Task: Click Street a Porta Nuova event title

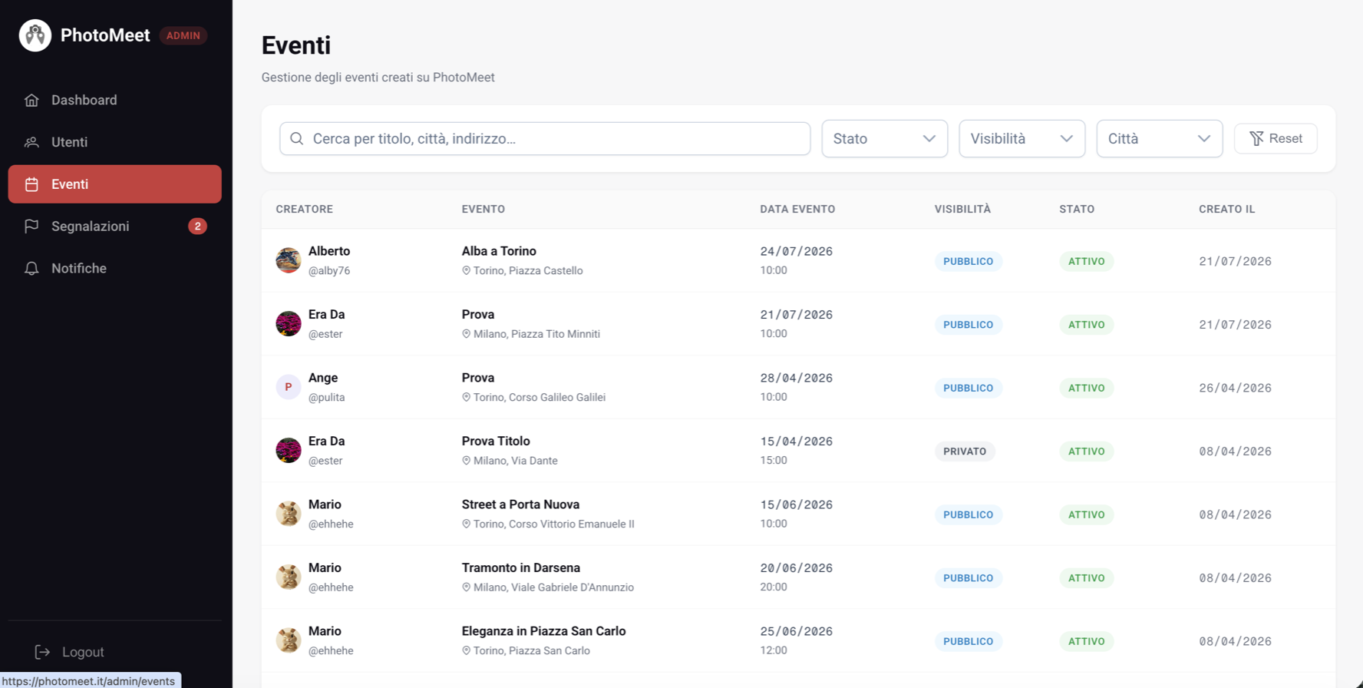Action: [x=520, y=504]
